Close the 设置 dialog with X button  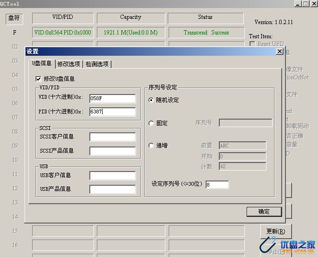[x=279, y=51]
